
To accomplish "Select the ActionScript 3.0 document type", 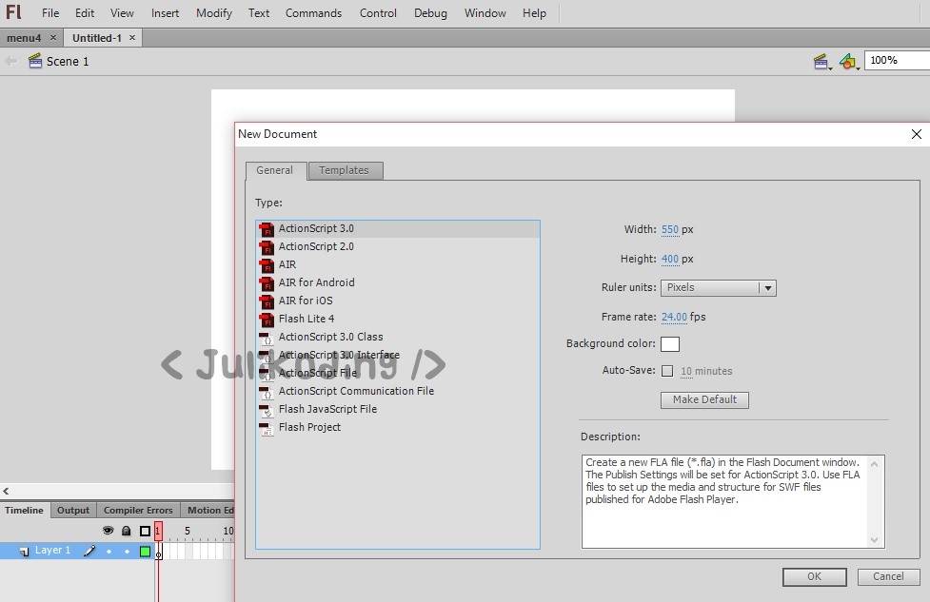I will [314, 228].
